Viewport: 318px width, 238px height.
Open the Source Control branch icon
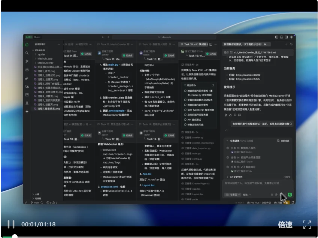27,61
